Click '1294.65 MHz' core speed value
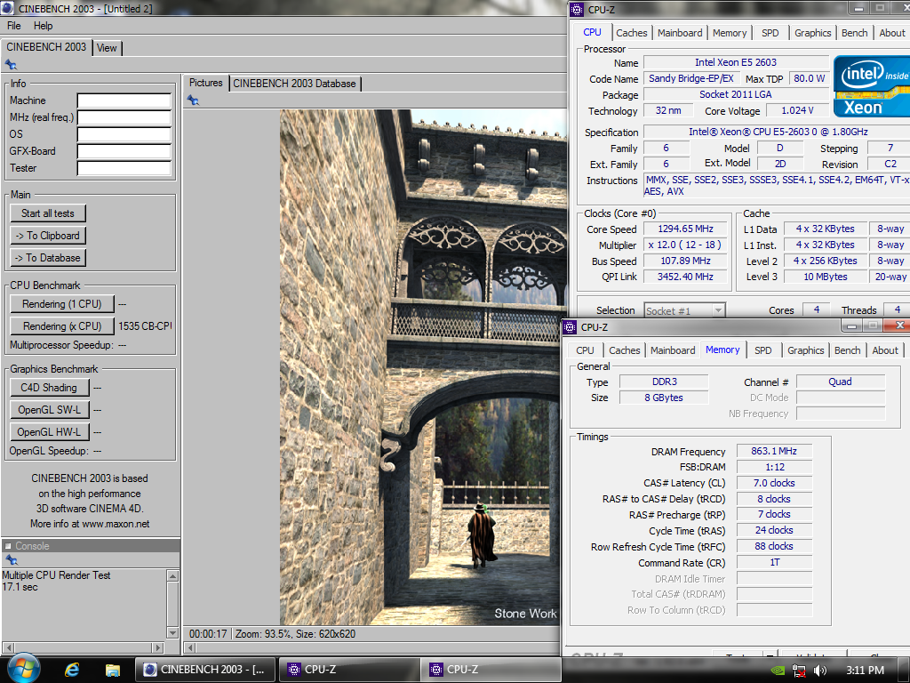Screen dimensions: 910x683 point(685,229)
